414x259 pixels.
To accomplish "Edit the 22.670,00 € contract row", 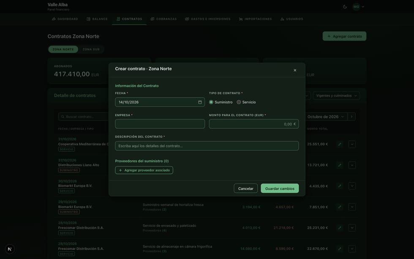I will tap(340, 248).
